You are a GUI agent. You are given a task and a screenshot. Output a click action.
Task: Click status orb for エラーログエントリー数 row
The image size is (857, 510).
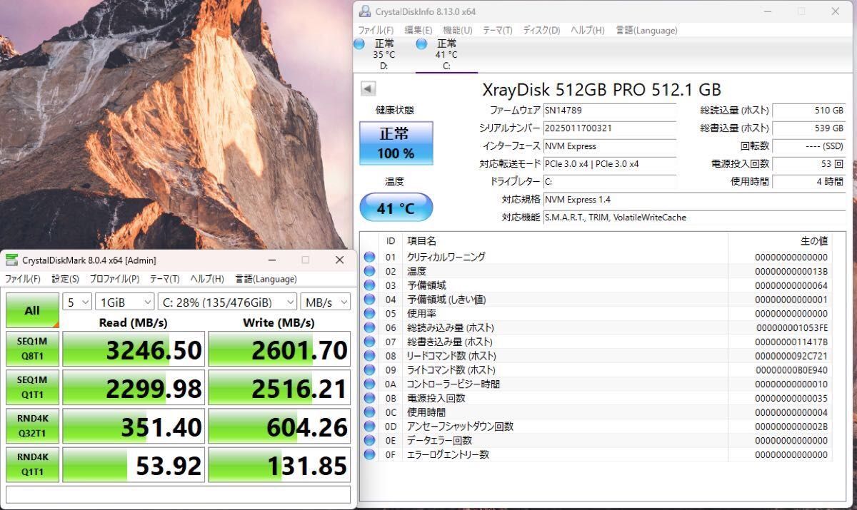369,454
